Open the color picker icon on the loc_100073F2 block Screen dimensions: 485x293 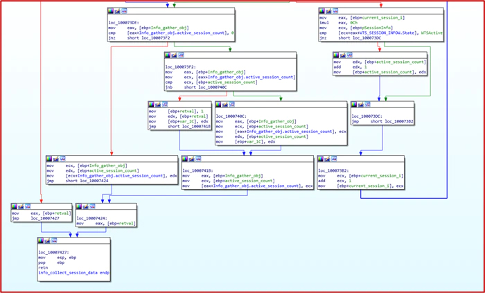(x=168, y=55)
